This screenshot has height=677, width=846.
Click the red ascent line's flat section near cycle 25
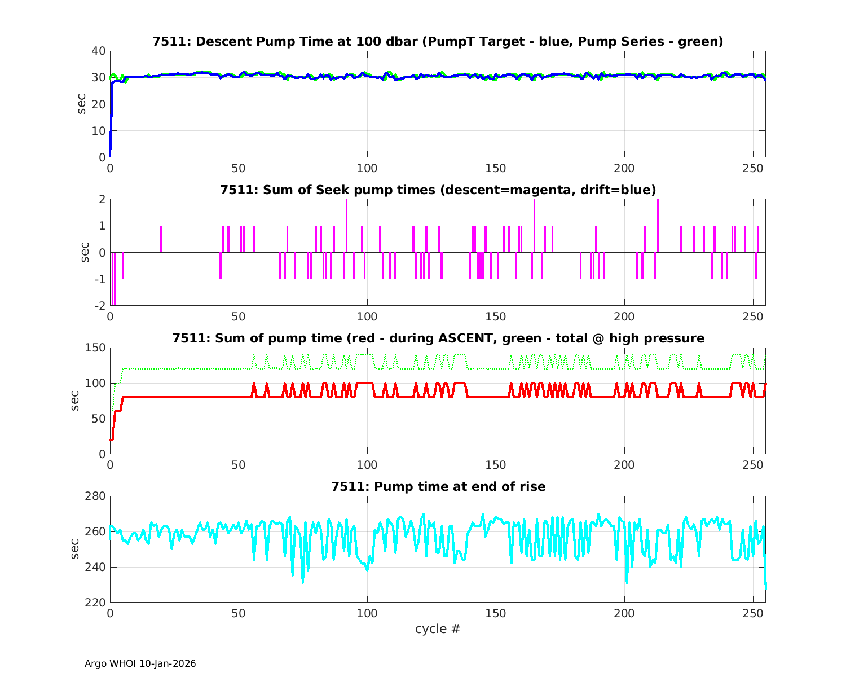coord(174,397)
